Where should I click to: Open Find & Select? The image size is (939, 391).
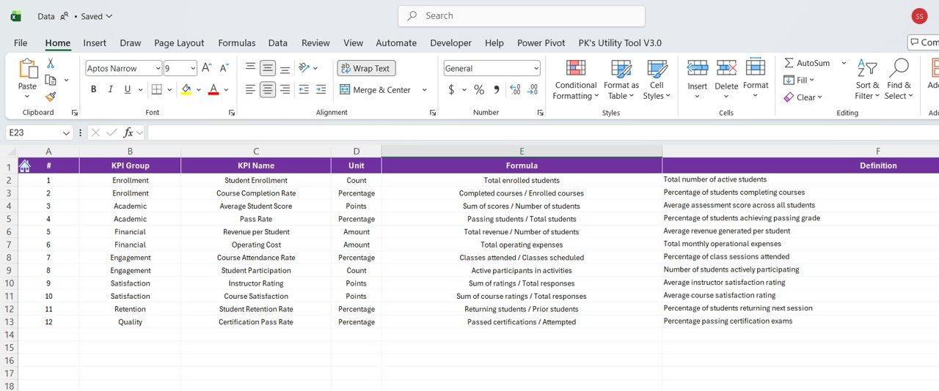[x=898, y=80]
